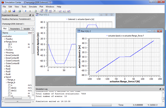This screenshot has height=108, width=166.
Task: Expand the flange_a tree node
Action: (6, 80)
